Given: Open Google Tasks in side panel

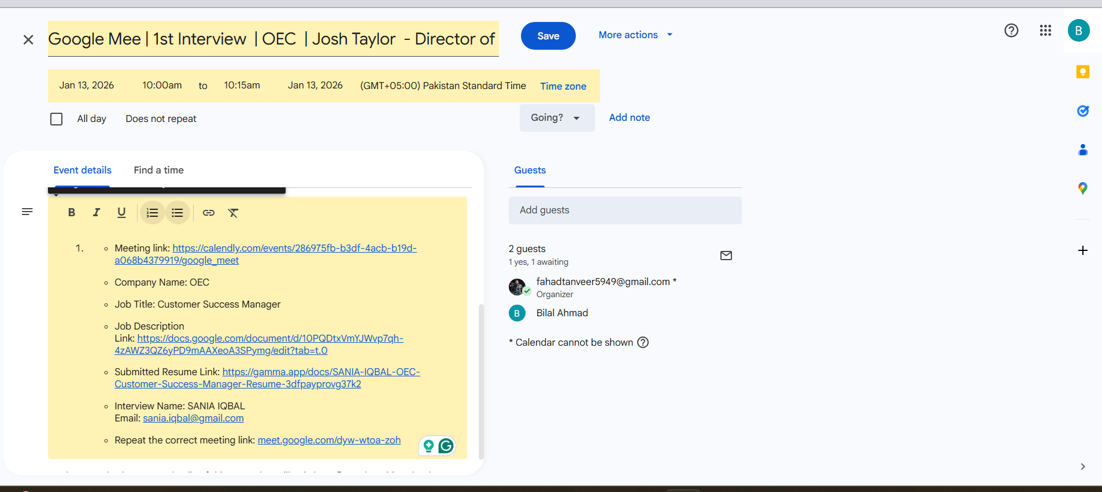Looking at the screenshot, I should tap(1083, 110).
